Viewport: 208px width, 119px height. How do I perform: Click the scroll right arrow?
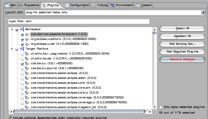pos(150,112)
